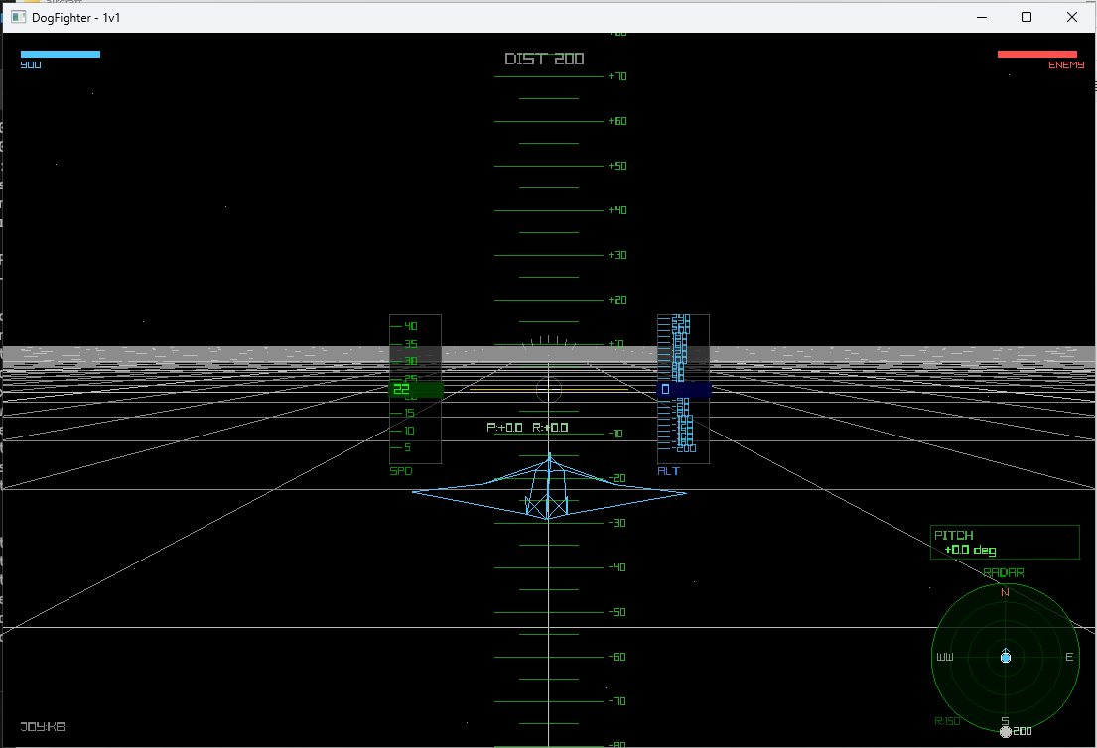Maximize the DogFighter window
This screenshot has width=1097, height=748.
1027,17
